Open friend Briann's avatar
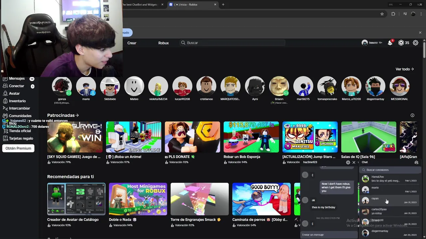This screenshot has height=239, width=426. [279, 86]
